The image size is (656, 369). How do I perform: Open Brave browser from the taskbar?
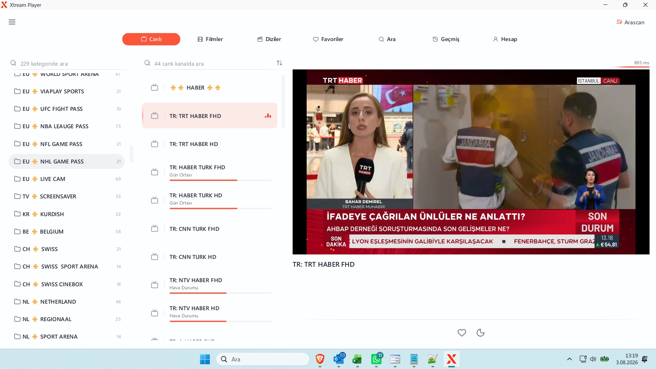[320, 359]
